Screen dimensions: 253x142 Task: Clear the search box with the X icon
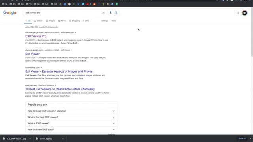[x=104, y=13]
